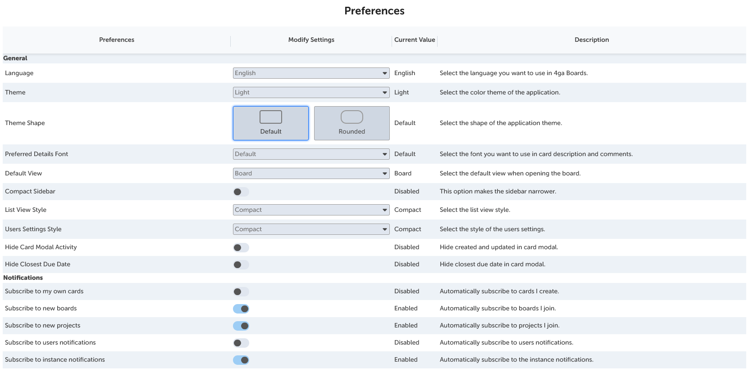Enable Hide Closest Due Date
753x381 pixels.
(x=241, y=265)
